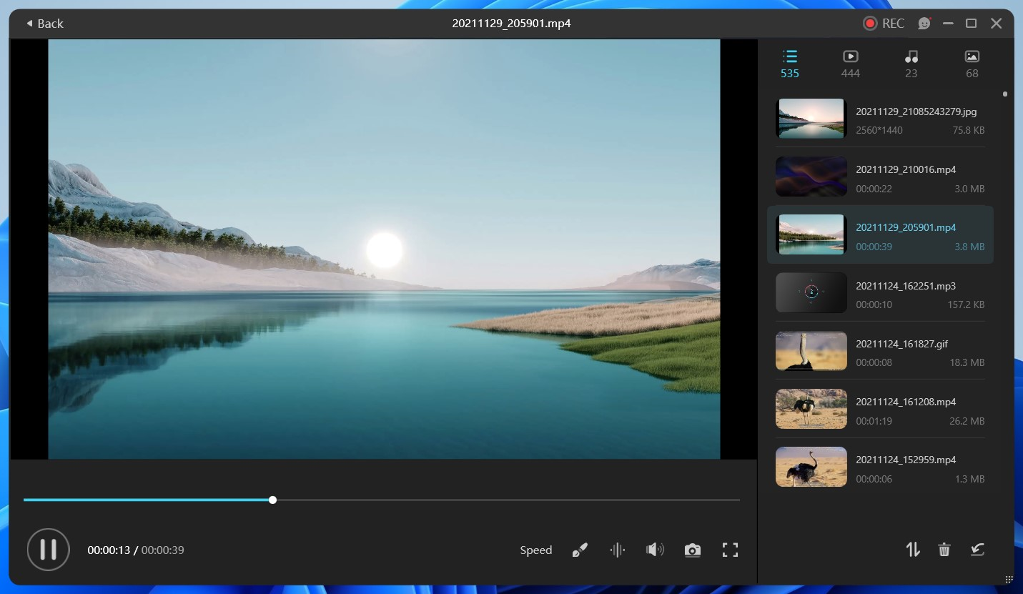Enter fullscreen playback mode
The image size is (1023, 594).
point(730,550)
